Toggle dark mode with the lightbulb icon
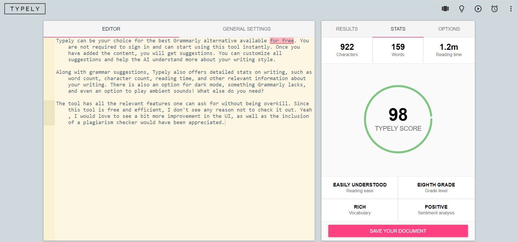 pyautogui.click(x=462, y=9)
